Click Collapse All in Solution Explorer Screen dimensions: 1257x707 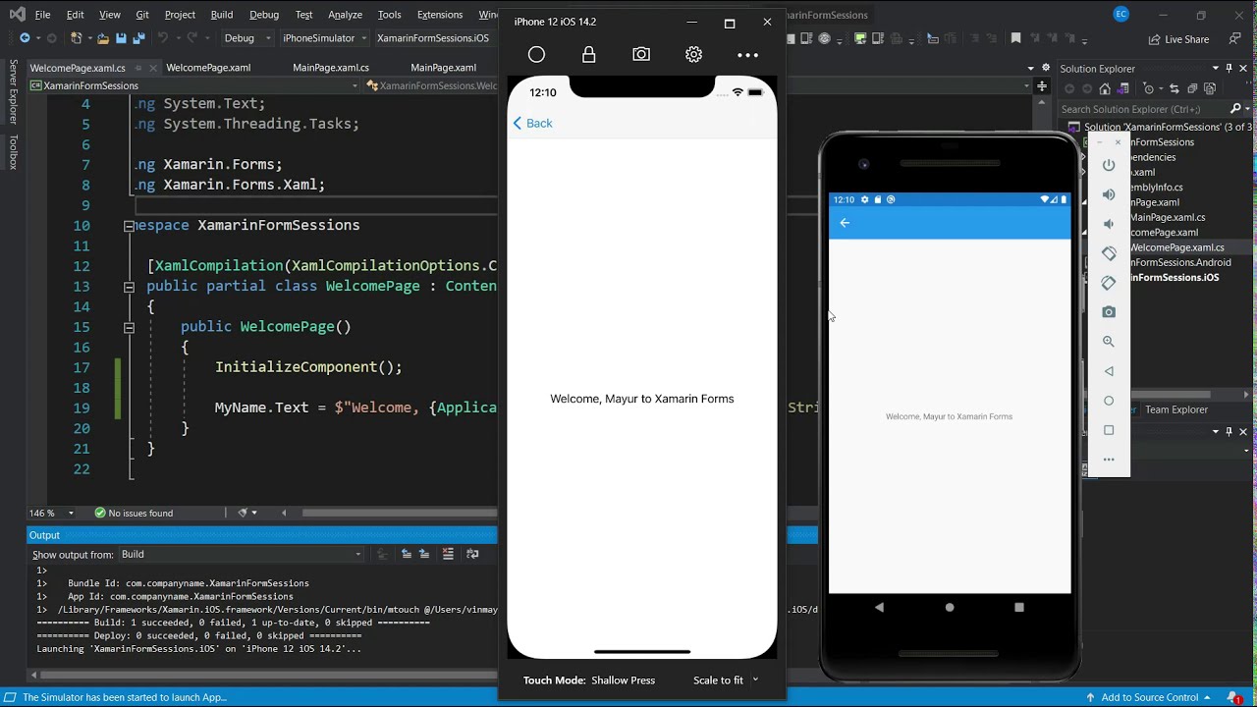1191,89
